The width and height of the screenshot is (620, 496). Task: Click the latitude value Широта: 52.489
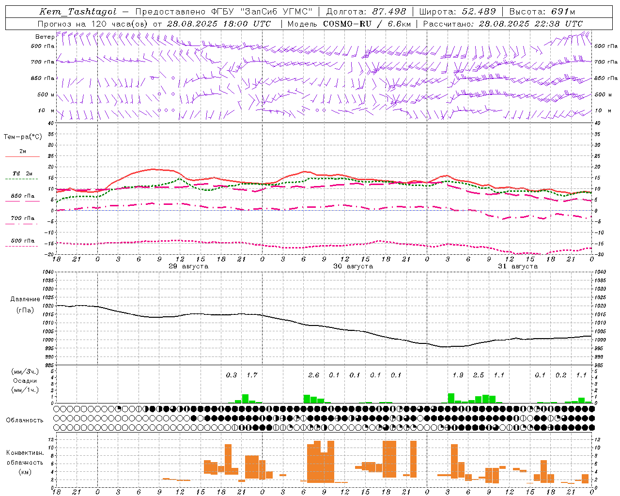click(458, 12)
